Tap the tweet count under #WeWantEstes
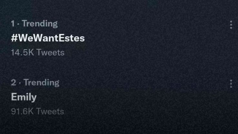Image resolution: width=238 pixels, height=134 pixels. 37,52
